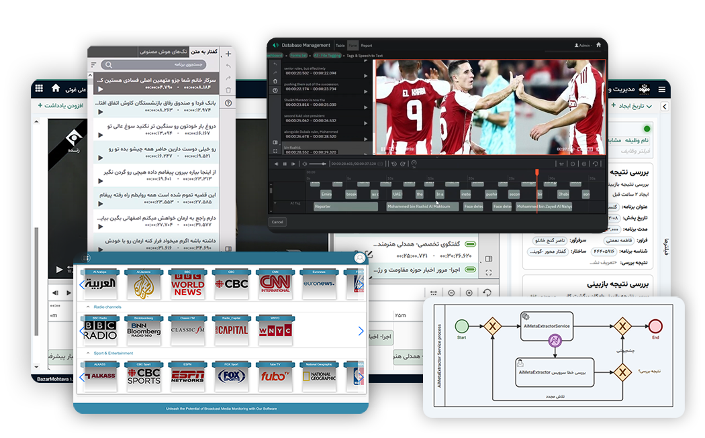The height and width of the screenshot is (438, 705).
Task: Add new item with plus icon in speech panel
Action: (x=228, y=54)
